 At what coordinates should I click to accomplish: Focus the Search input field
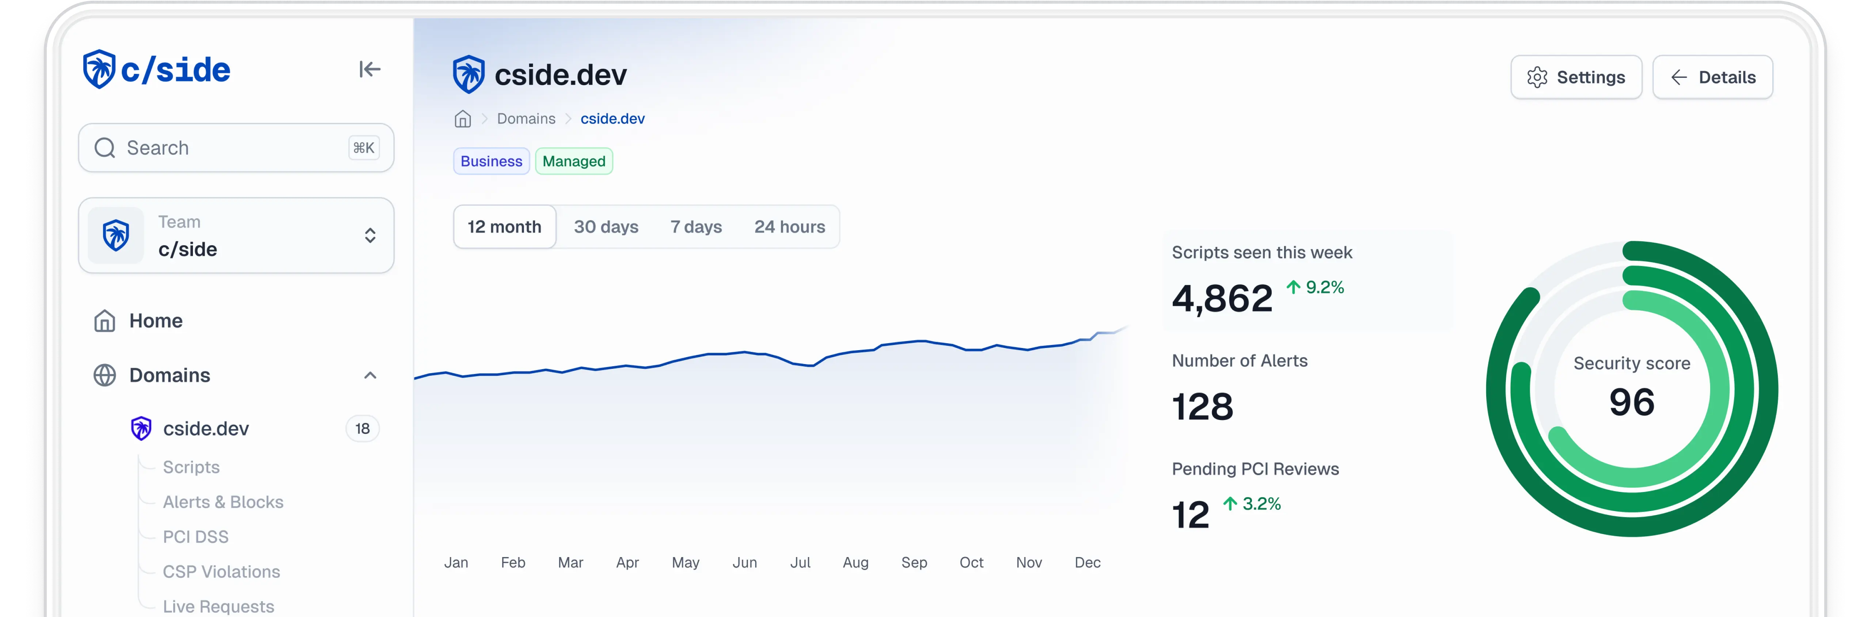(x=236, y=148)
